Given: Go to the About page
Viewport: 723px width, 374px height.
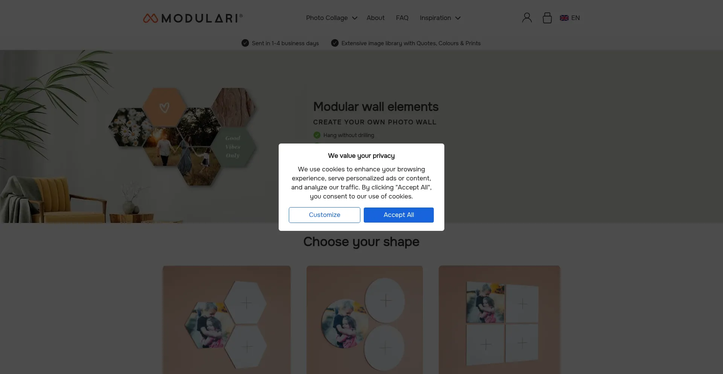Looking at the screenshot, I should [x=375, y=18].
